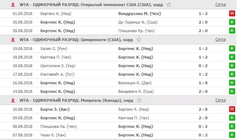This screenshot has height=140, width=237.
Task: Click the WTA player icon beside Монреаль header
Action: point(13,100)
